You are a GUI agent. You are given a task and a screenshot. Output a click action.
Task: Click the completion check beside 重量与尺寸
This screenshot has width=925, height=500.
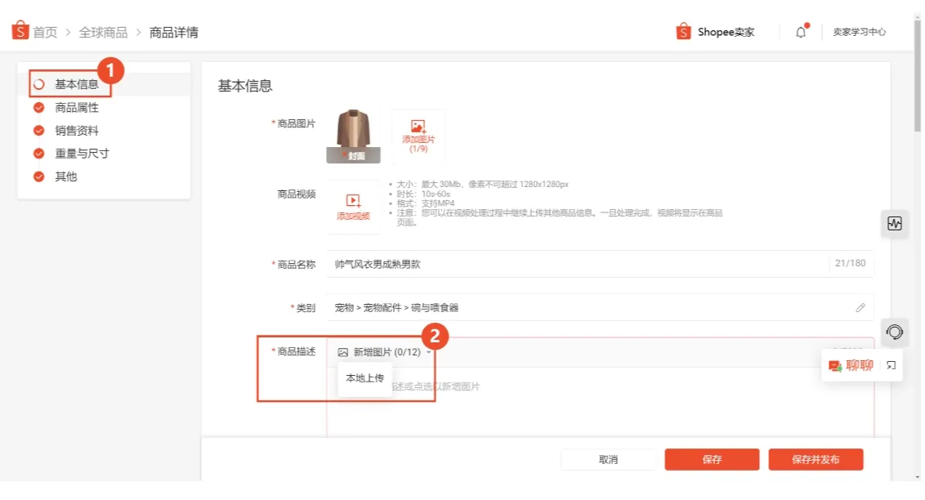point(37,153)
